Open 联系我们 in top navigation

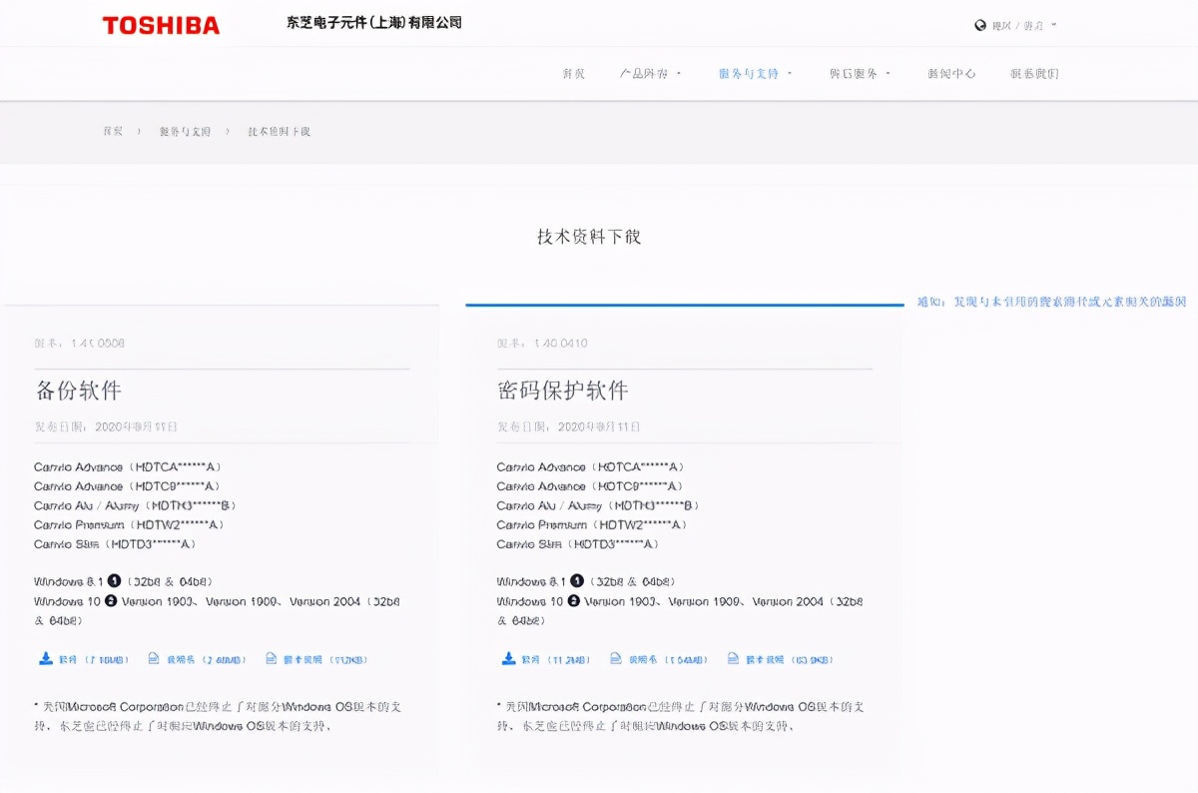1034,73
